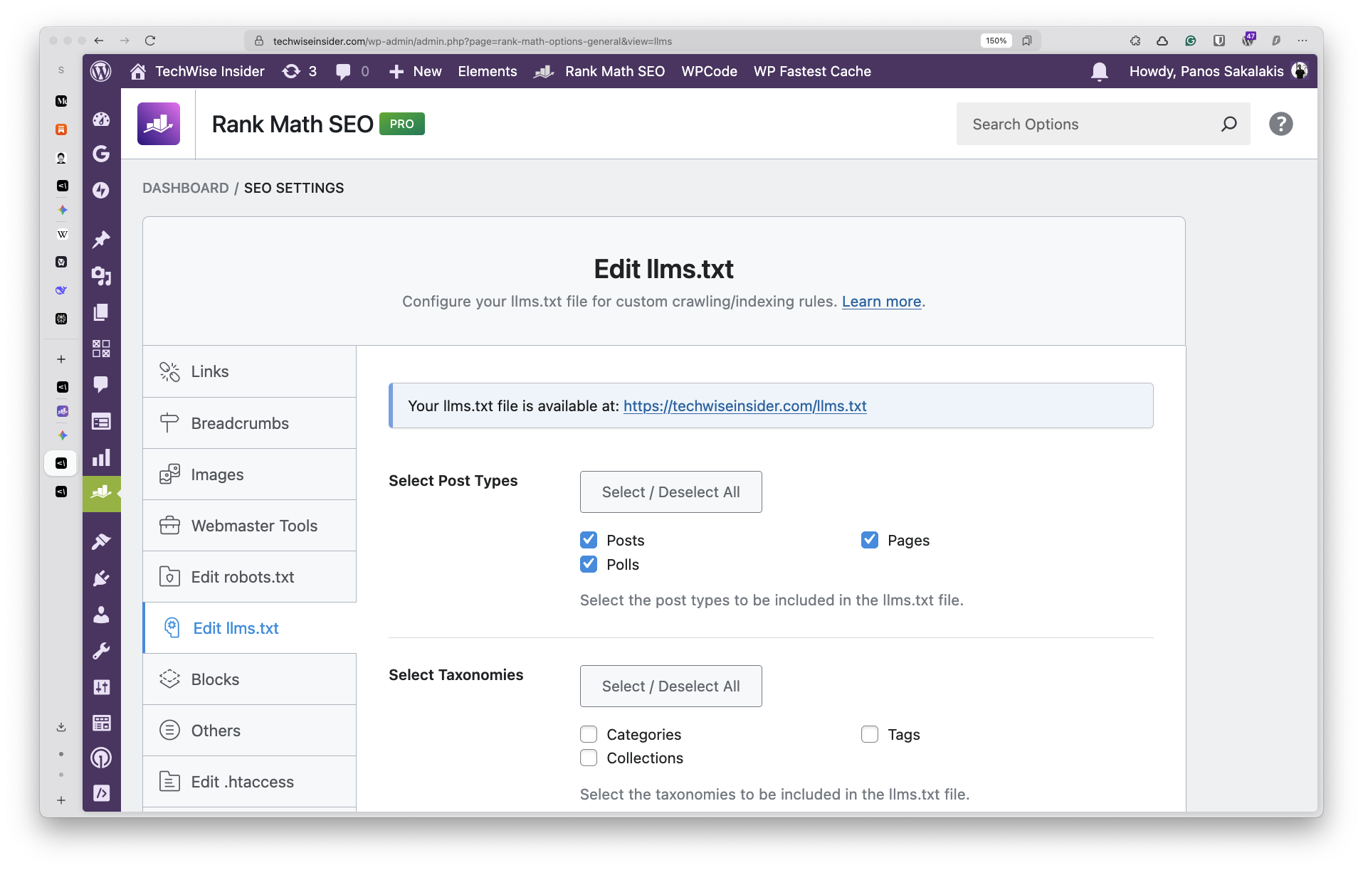1363x870 pixels.
Task: Enable the Tags taxonomy checkbox
Action: tap(870, 734)
